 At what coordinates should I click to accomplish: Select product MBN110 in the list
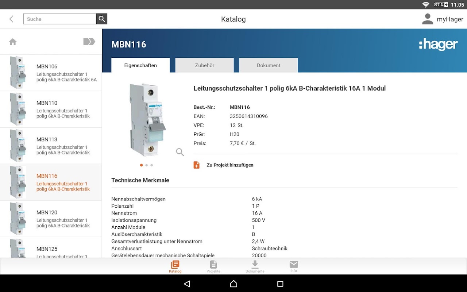click(51, 109)
